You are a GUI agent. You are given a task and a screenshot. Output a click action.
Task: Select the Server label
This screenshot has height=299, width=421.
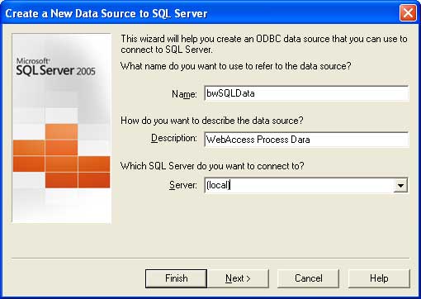(183, 185)
